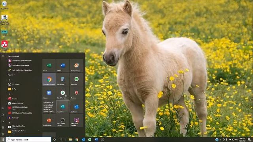Click the Windows Start button
253x142 pixels.
(x=3, y=140)
